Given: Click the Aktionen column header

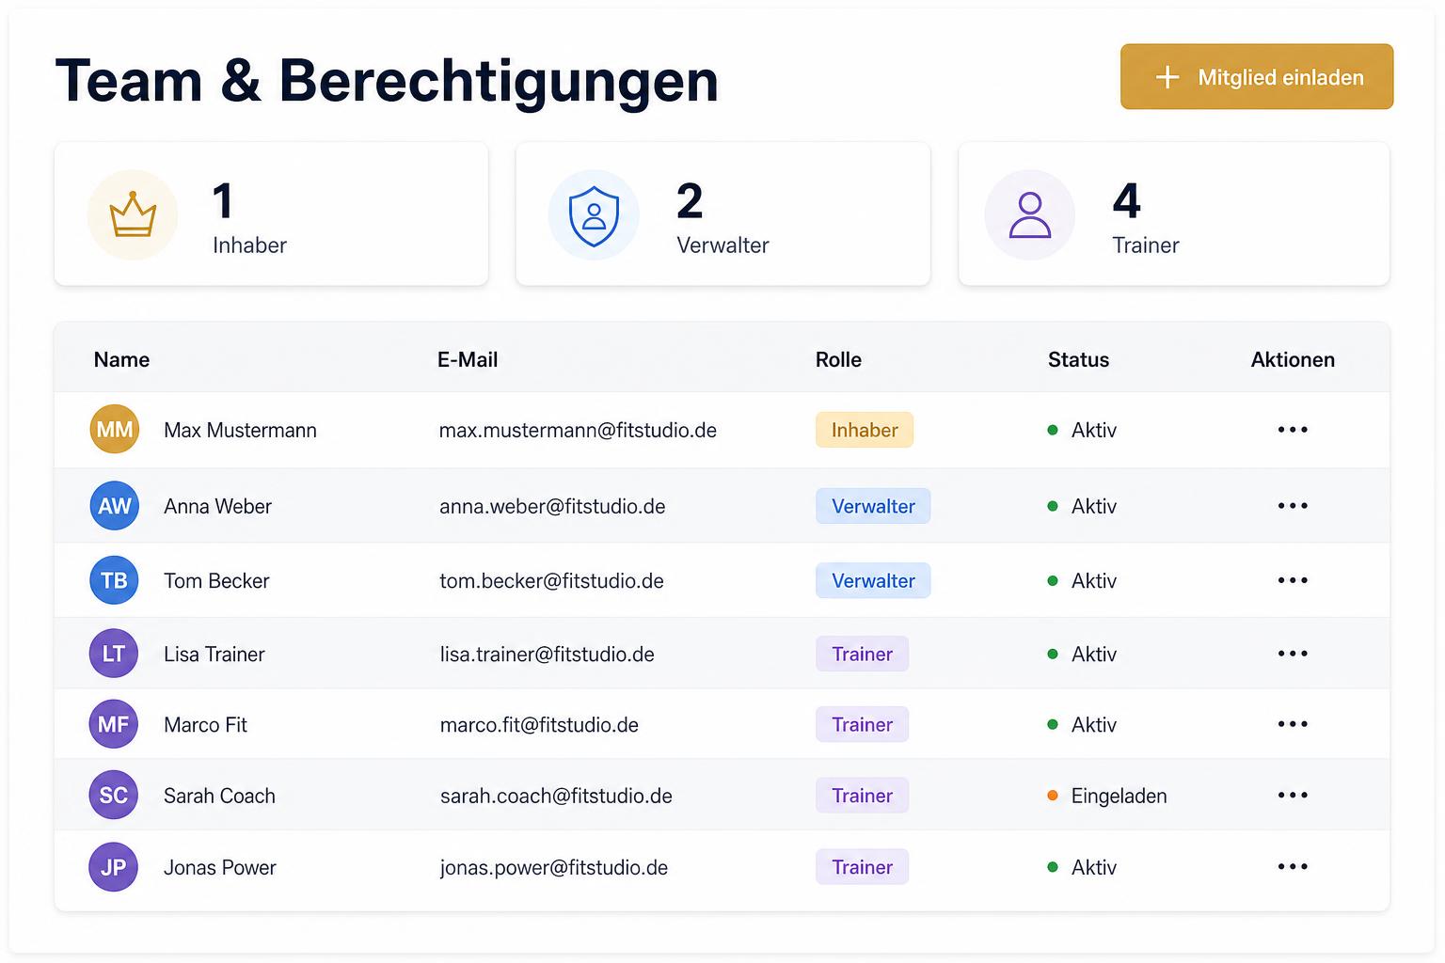Looking at the screenshot, I should 1293,359.
